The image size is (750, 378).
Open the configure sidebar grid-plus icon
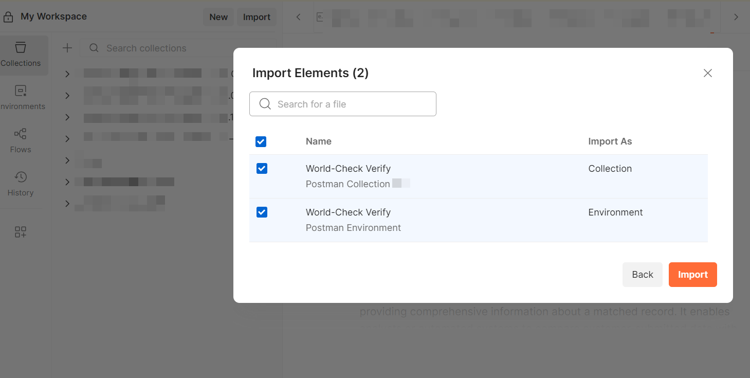pos(21,232)
